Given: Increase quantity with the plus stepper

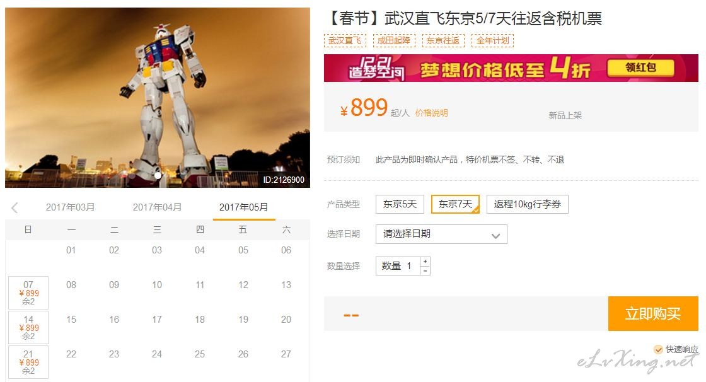Looking at the screenshot, I should 425,261.
